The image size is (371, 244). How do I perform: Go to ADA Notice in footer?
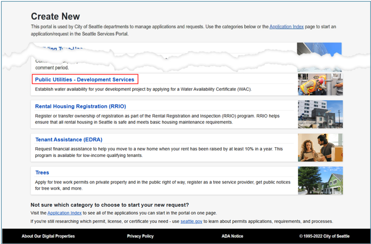point(232,236)
